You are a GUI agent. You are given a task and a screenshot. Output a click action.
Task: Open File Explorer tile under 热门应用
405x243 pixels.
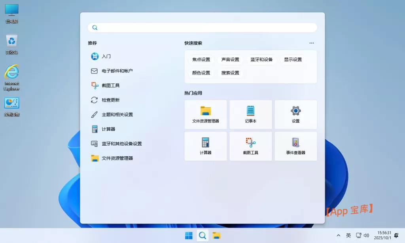(205, 114)
